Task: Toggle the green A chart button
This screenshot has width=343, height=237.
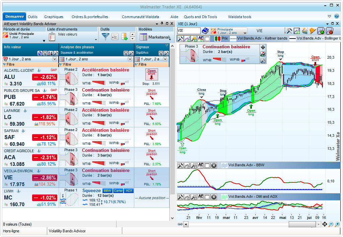Action: click(x=321, y=31)
